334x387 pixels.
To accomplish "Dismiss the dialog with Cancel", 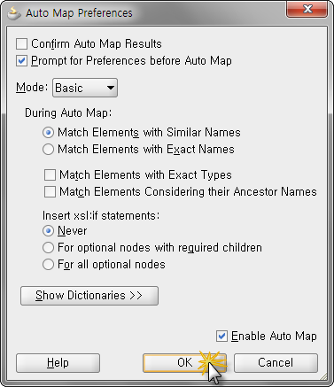I will [276, 363].
